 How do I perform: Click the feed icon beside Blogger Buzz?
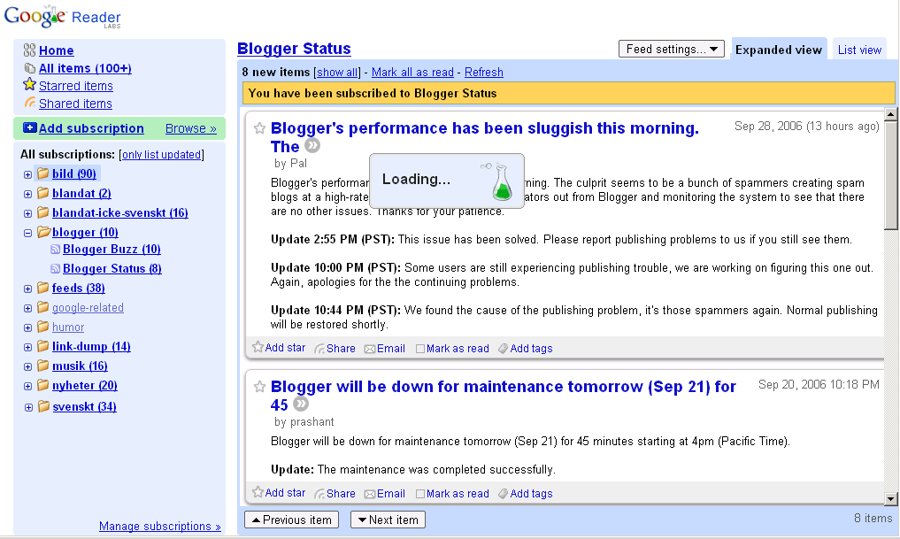[55, 249]
